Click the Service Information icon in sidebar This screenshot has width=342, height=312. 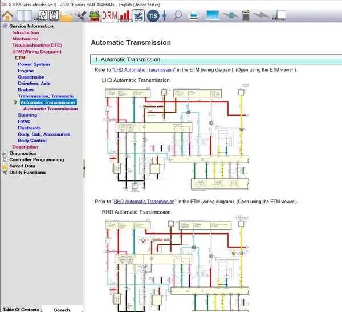(5, 26)
